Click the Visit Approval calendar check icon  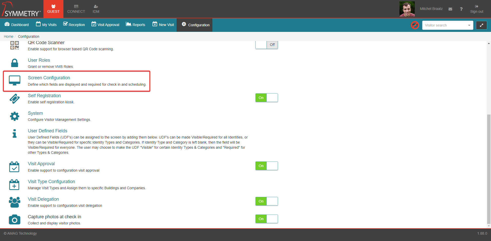point(14,167)
